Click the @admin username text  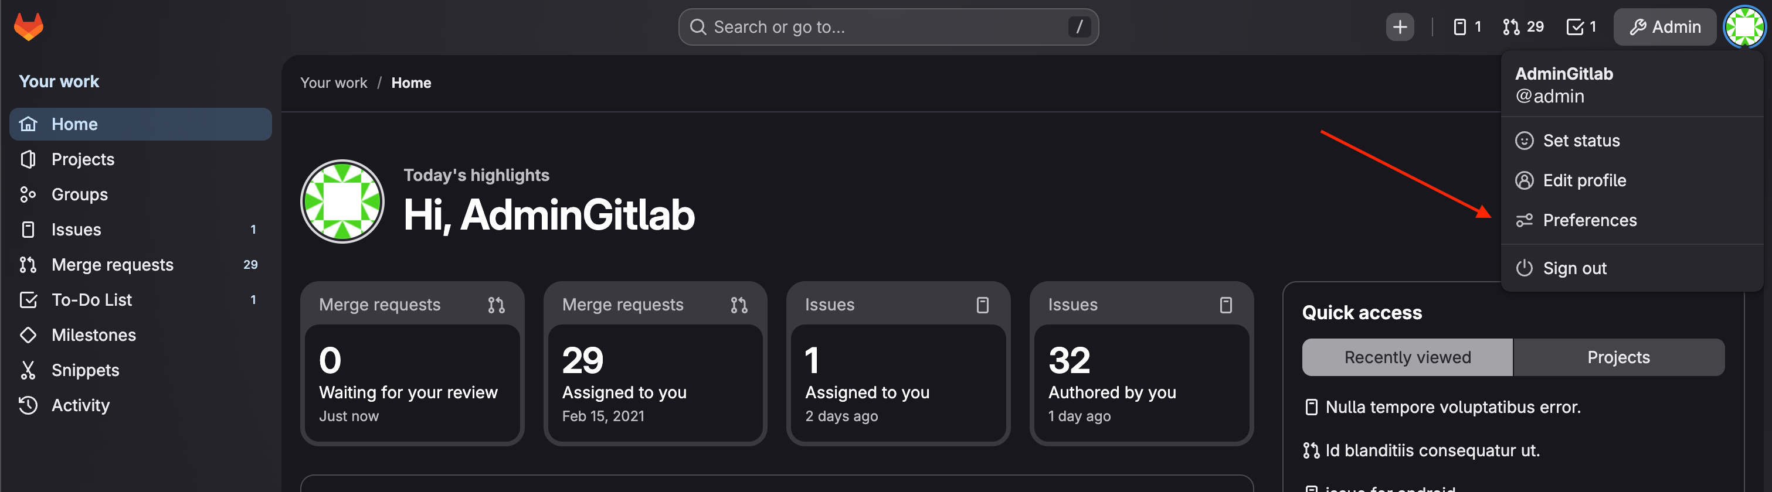click(1550, 96)
